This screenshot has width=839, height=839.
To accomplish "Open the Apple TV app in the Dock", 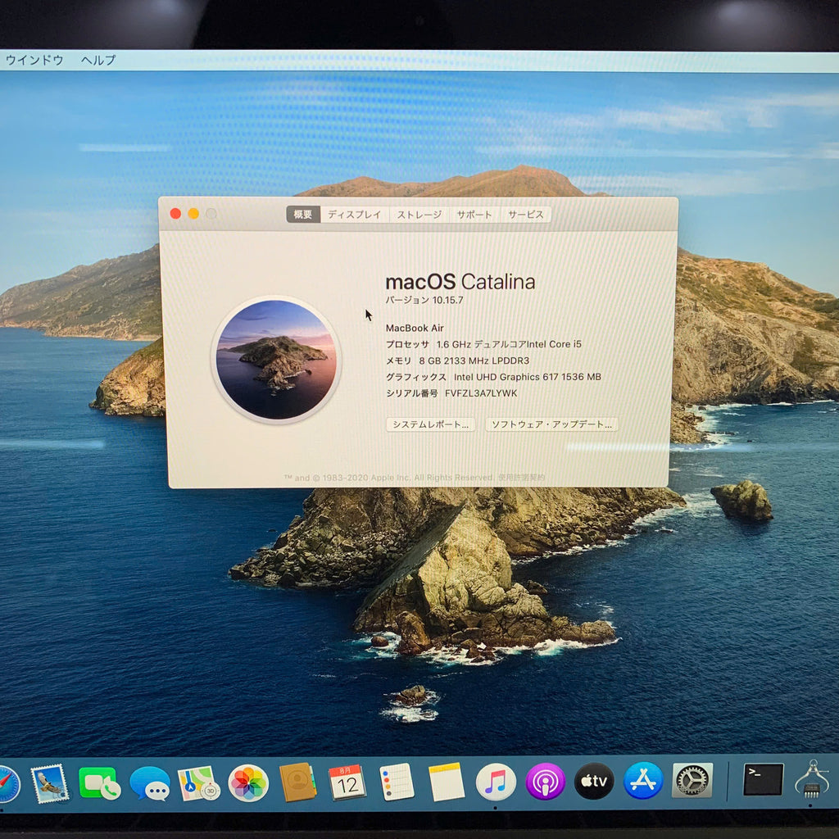I will 594,781.
